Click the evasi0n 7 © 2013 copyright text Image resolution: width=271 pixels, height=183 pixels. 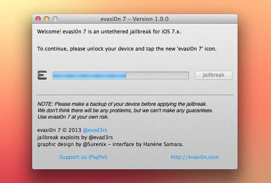click(x=59, y=130)
